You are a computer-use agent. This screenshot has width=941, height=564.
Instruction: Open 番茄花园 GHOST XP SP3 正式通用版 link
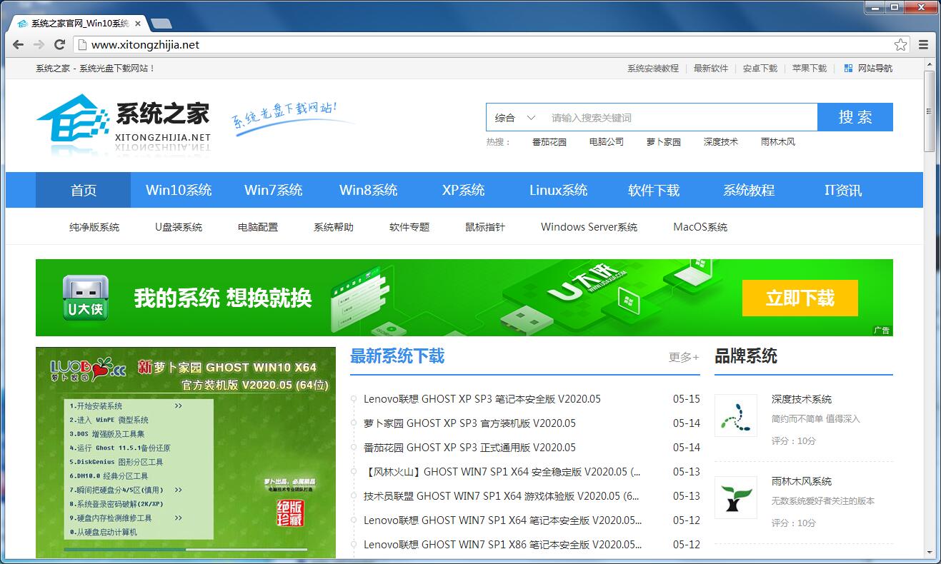[x=469, y=448]
